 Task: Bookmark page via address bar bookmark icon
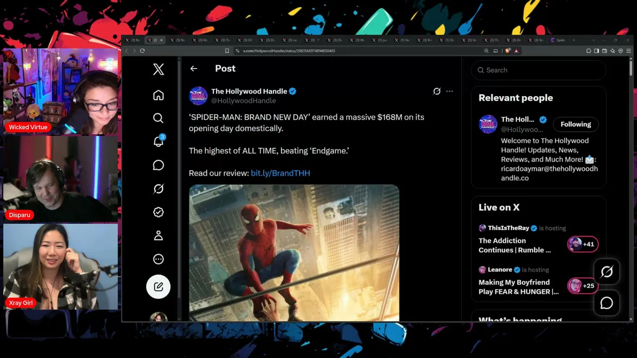click(227, 51)
